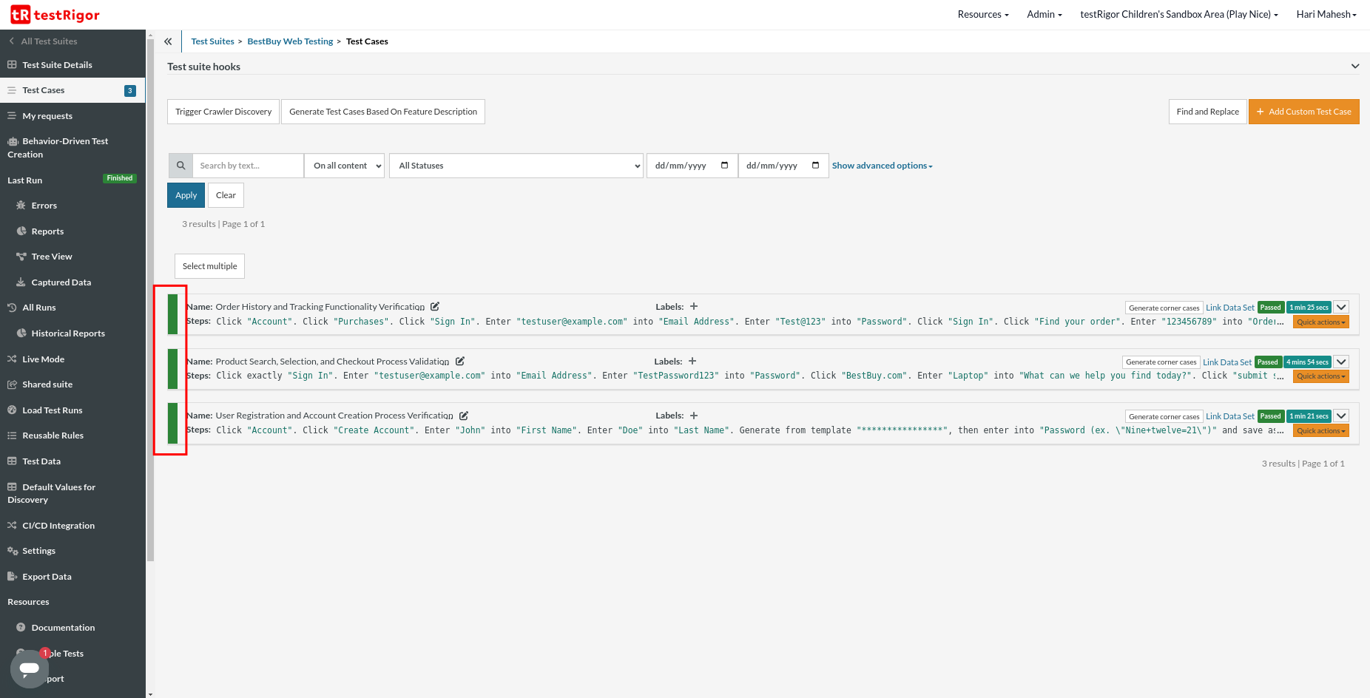Expand the Order History test case details

(x=1341, y=308)
